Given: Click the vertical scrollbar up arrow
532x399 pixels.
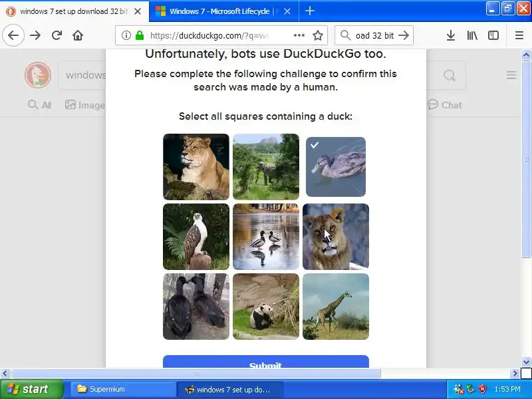Looking at the screenshot, I should coord(526,55).
